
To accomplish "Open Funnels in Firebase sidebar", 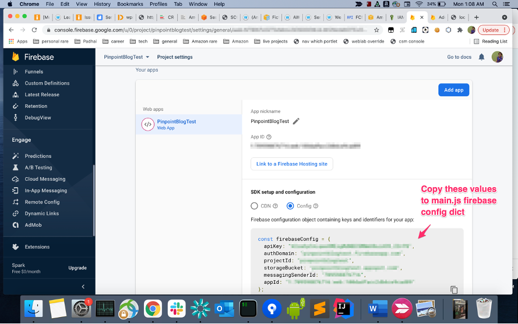I will tap(34, 72).
